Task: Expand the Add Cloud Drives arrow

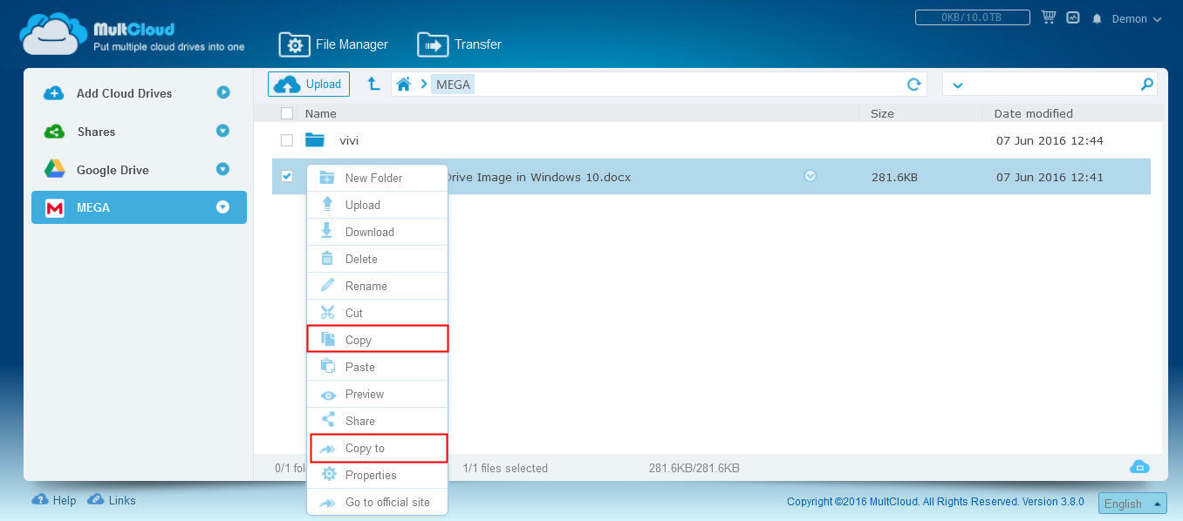Action: pyautogui.click(x=223, y=92)
